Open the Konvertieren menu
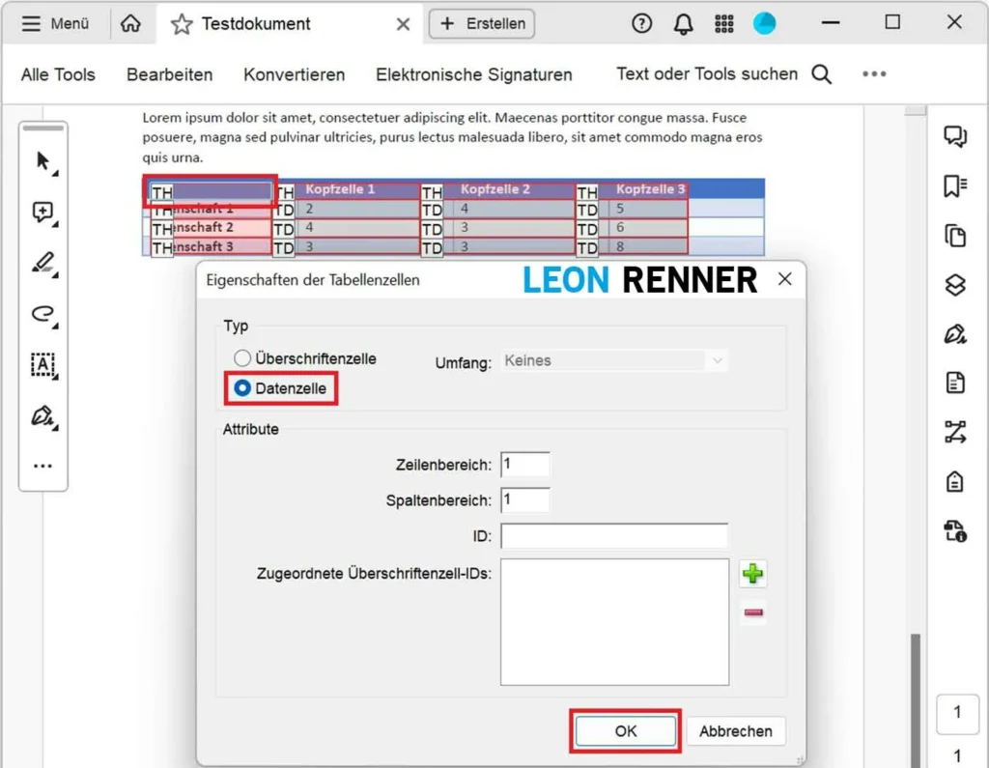Viewport: 989px width, 768px height. [x=294, y=74]
